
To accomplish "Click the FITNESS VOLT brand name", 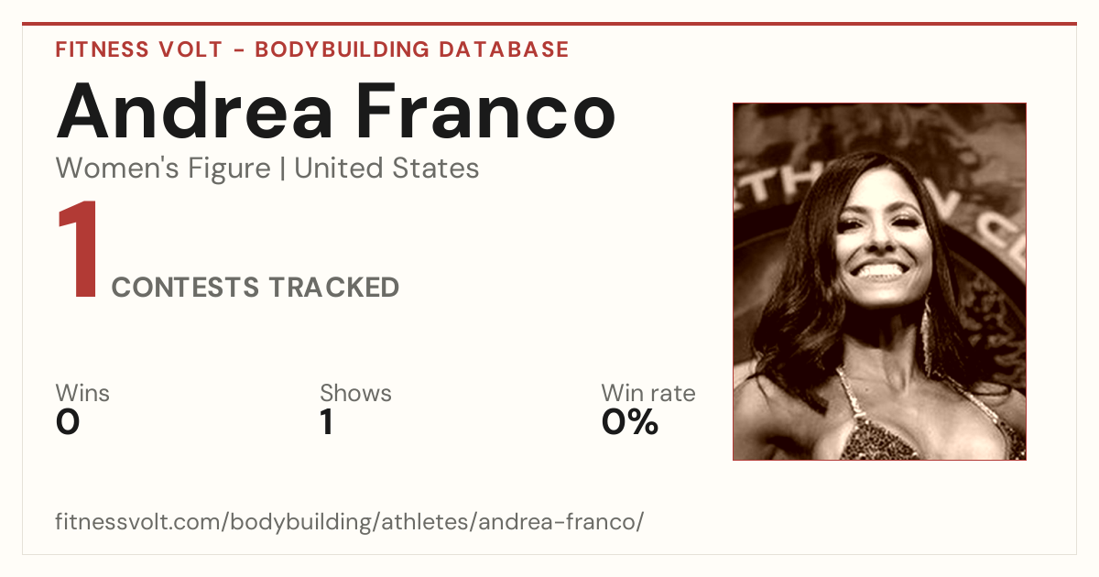I will click(137, 49).
